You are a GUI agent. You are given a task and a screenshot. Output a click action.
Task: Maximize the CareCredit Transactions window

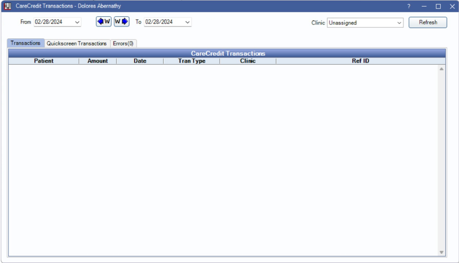(438, 6)
